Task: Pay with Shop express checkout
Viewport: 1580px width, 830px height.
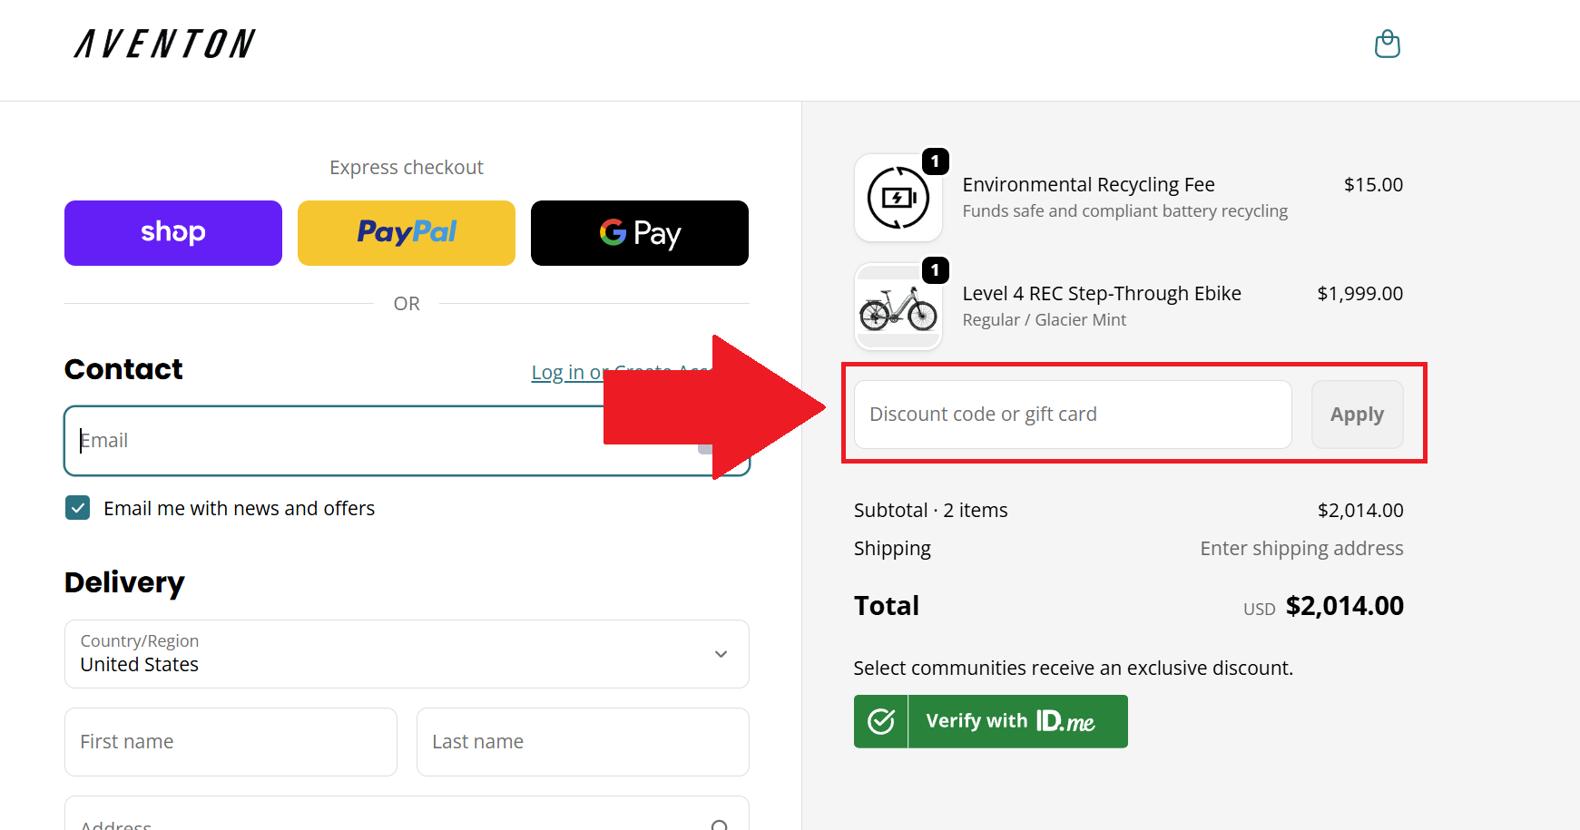Action: (x=173, y=233)
